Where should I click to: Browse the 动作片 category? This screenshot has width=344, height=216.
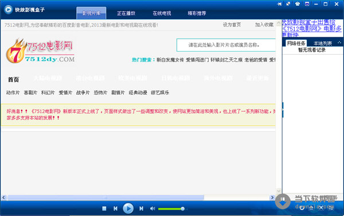click(x=13, y=92)
